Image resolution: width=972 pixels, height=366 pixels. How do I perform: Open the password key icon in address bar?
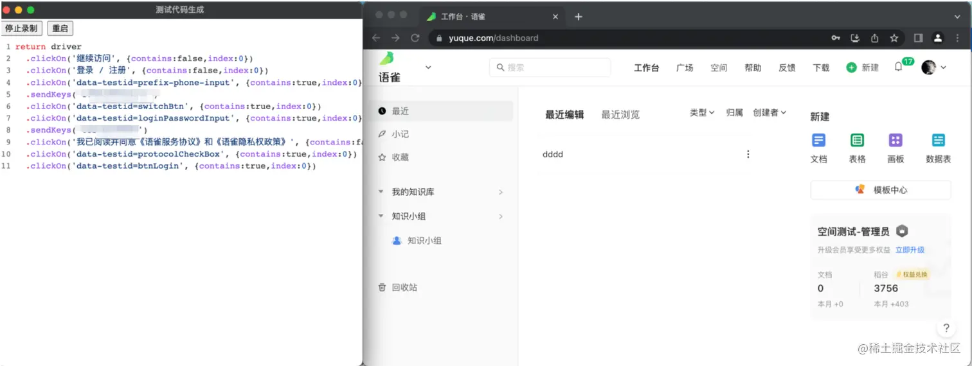point(836,38)
